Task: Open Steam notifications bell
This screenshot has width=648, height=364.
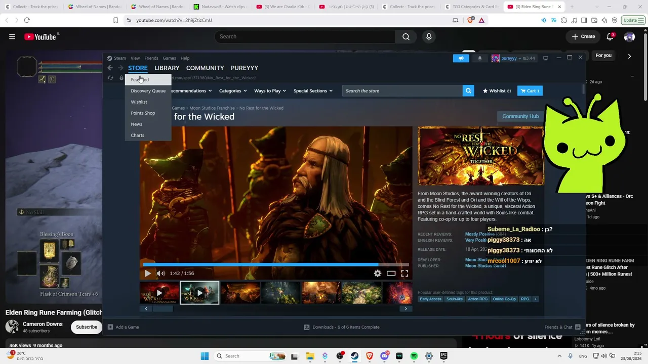Action: pos(480,58)
